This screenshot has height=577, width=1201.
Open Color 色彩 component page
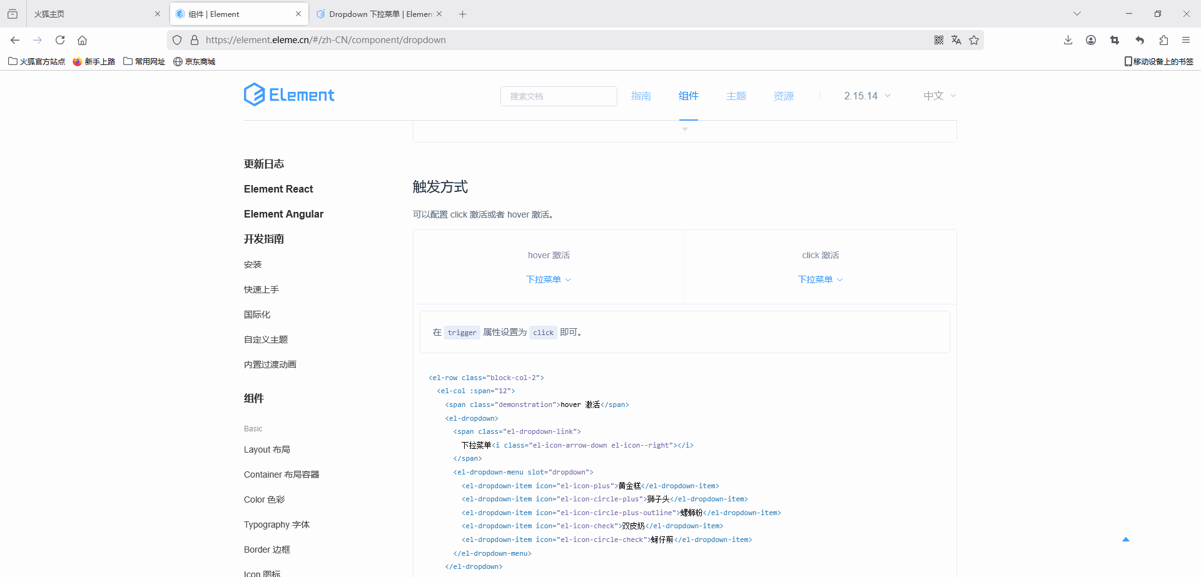click(x=264, y=499)
